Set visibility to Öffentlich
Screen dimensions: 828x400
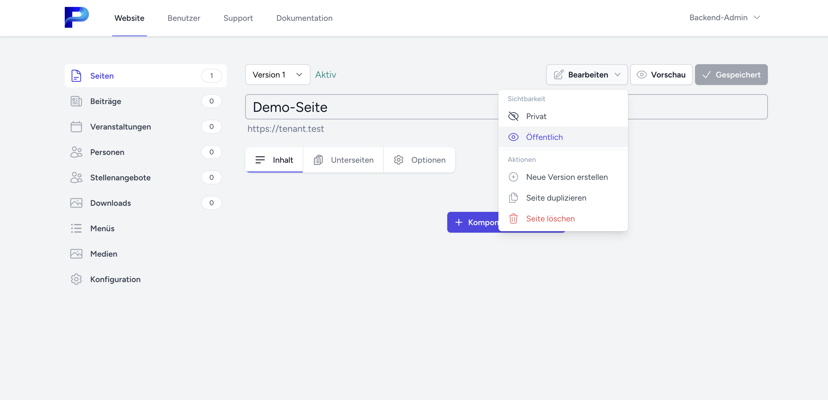[x=544, y=137]
